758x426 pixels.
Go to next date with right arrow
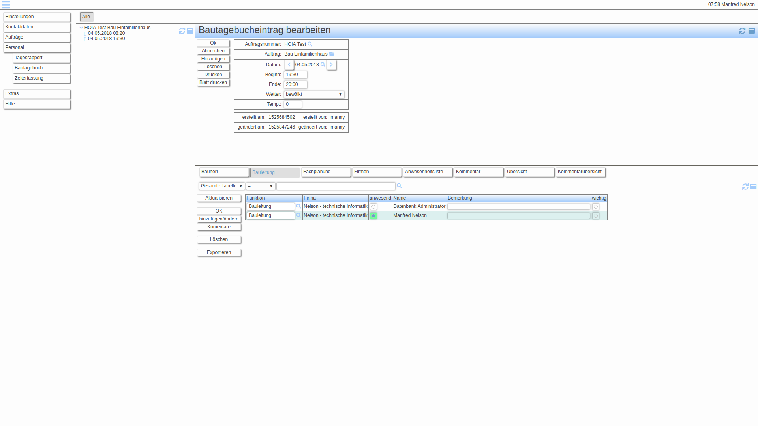point(331,65)
